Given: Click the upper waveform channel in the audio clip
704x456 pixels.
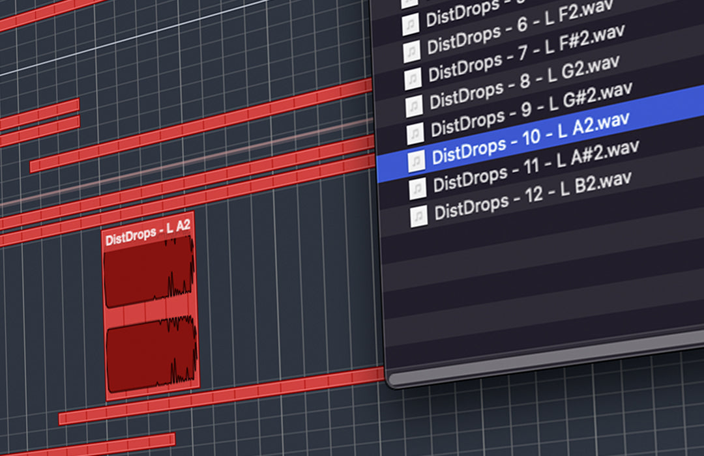Looking at the screenshot, I should (149, 272).
